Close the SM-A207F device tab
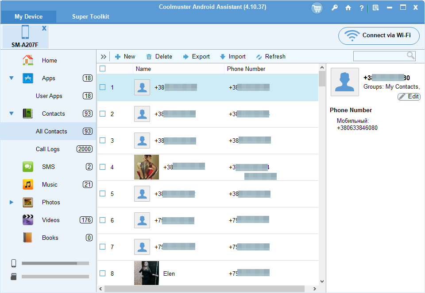This screenshot has width=425, height=293. pos(44,28)
